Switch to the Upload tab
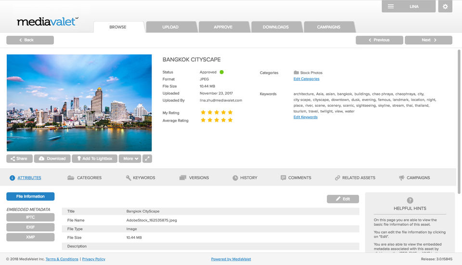 [x=170, y=27]
